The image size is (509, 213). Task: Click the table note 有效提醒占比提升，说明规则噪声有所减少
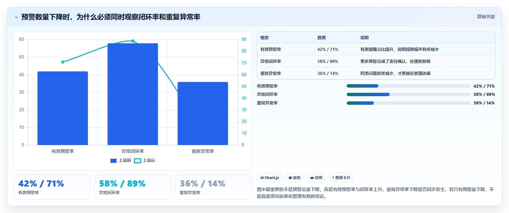pos(400,49)
